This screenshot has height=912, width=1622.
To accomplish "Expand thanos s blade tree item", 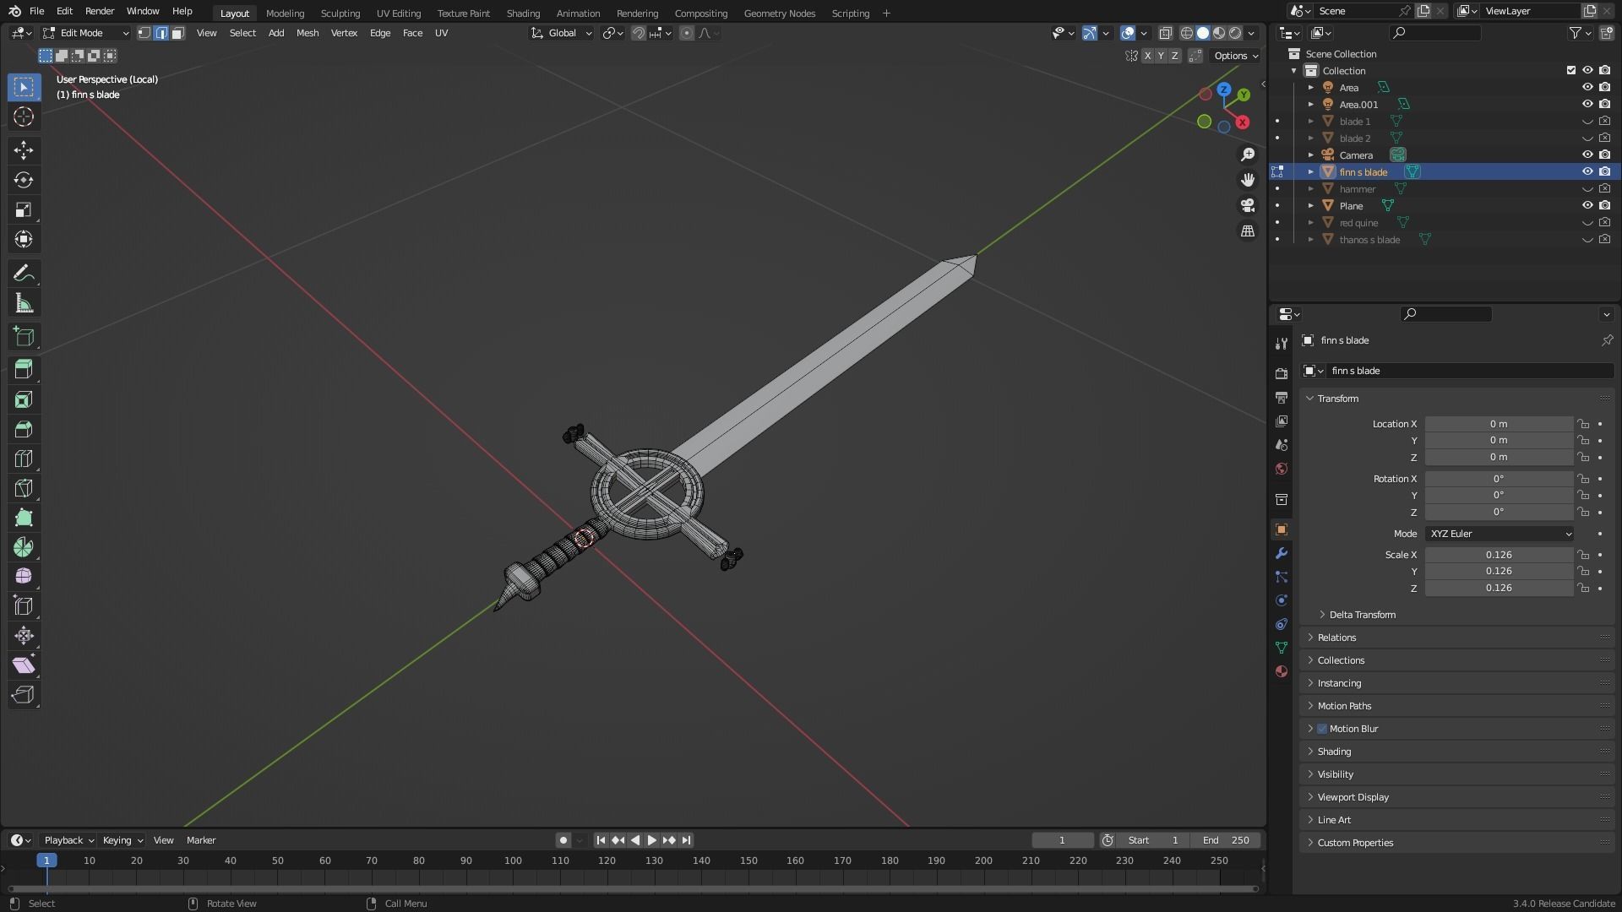I will point(1311,240).
